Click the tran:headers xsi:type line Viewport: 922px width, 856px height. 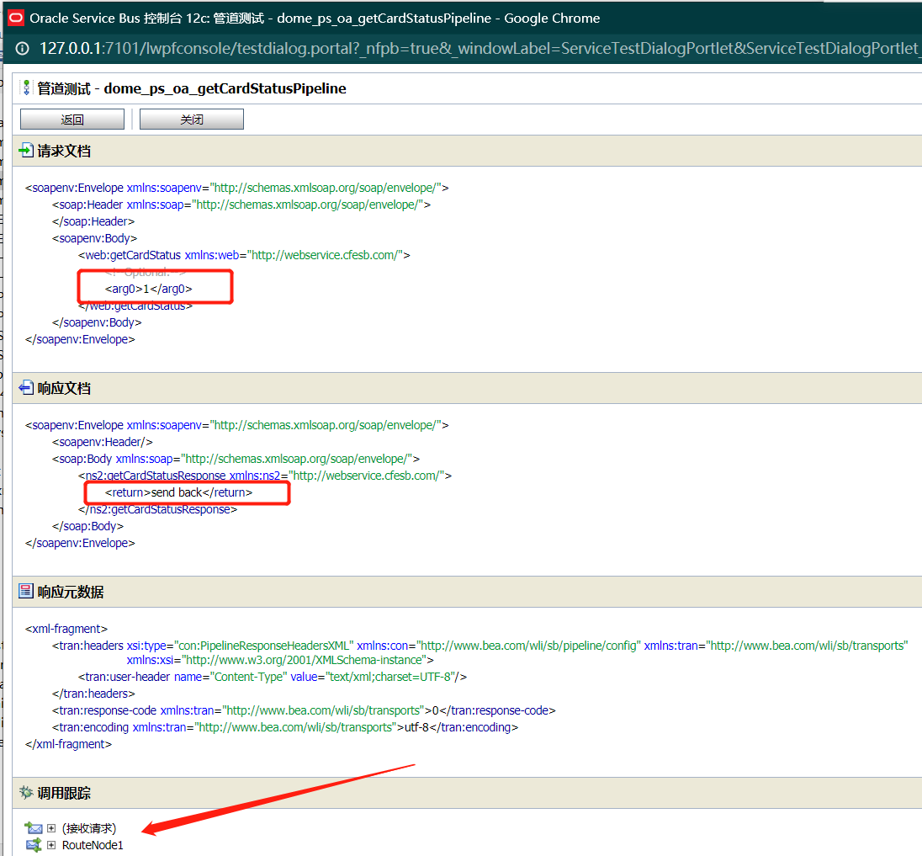click(x=480, y=653)
